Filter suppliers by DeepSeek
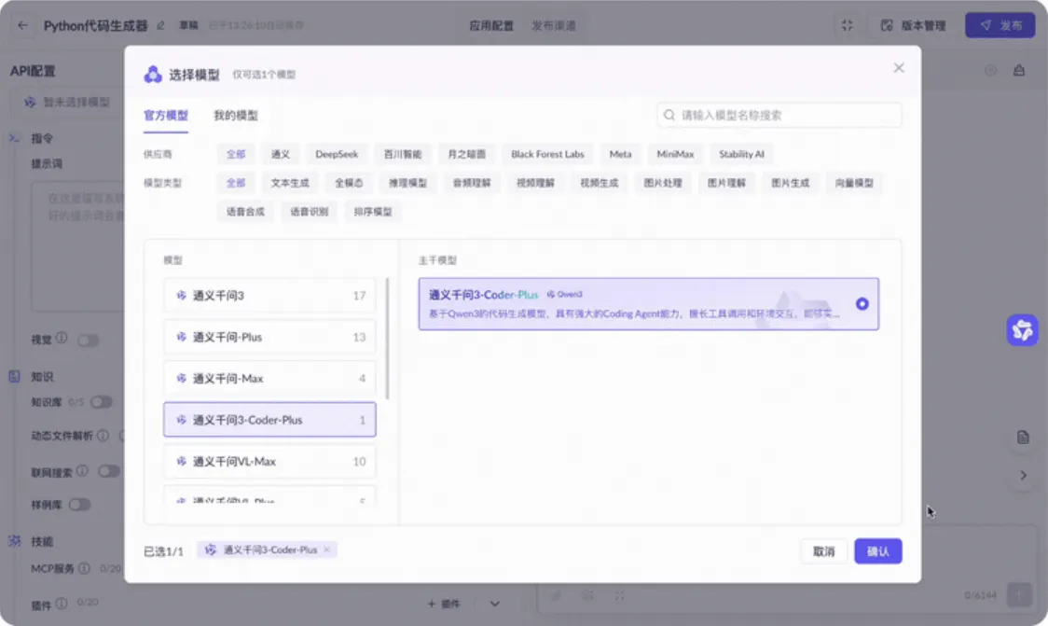 [337, 154]
